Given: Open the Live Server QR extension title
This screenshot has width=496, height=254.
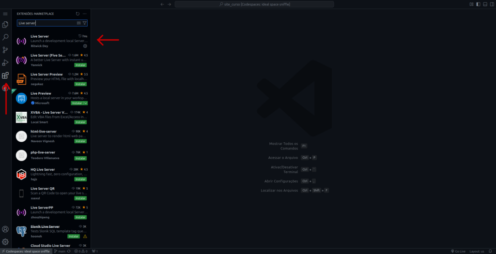Looking at the screenshot, I should (x=43, y=189).
